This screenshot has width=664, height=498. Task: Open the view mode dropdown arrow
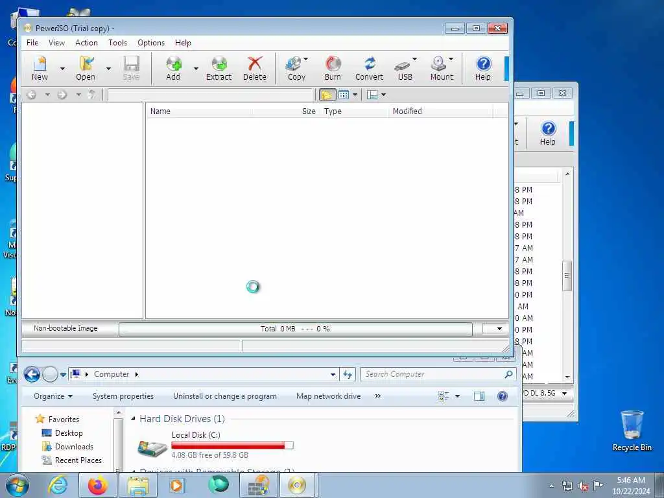355,95
